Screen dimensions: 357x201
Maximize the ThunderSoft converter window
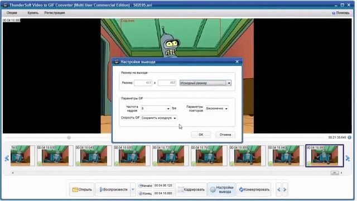(342, 5)
